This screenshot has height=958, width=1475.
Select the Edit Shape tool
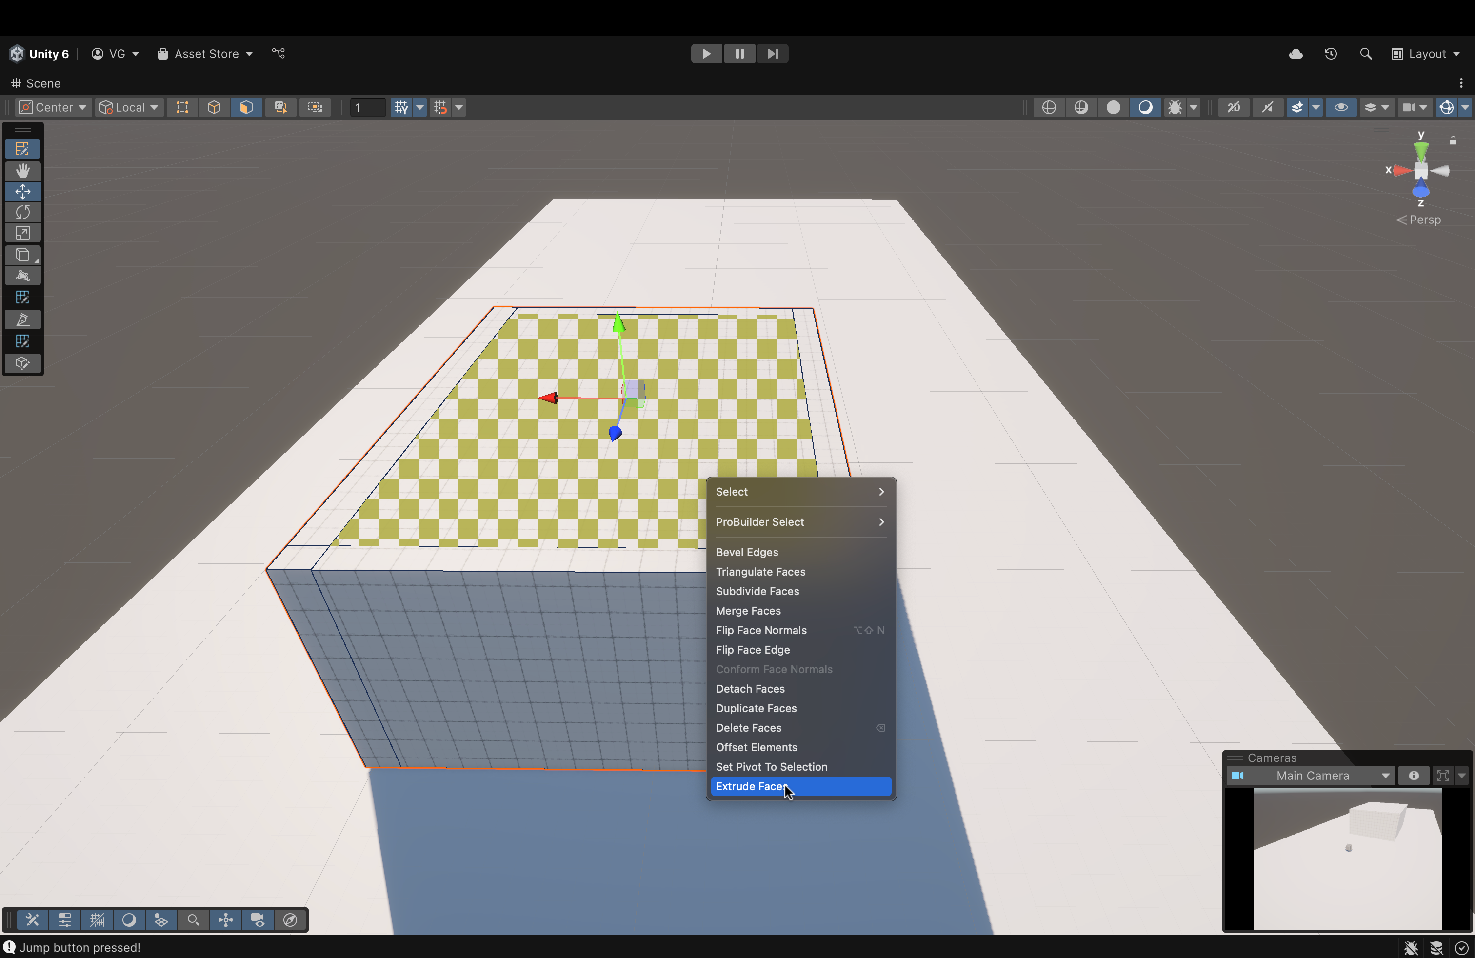(23, 276)
